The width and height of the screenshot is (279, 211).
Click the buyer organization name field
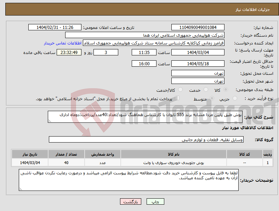point(145,35)
